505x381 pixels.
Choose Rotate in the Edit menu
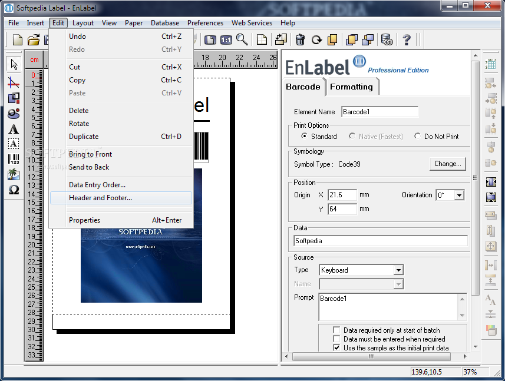pyautogui.click(x=121, y=124)
